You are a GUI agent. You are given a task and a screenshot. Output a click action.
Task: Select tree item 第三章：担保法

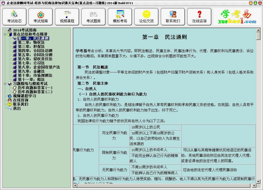click(x=31, y=47)
